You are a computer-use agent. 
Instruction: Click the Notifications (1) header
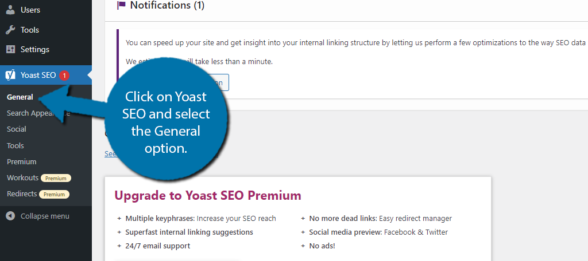[167, 5]
